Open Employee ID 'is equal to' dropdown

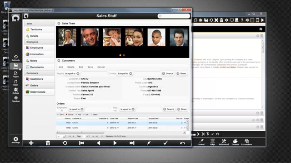(x=76, y=109)
